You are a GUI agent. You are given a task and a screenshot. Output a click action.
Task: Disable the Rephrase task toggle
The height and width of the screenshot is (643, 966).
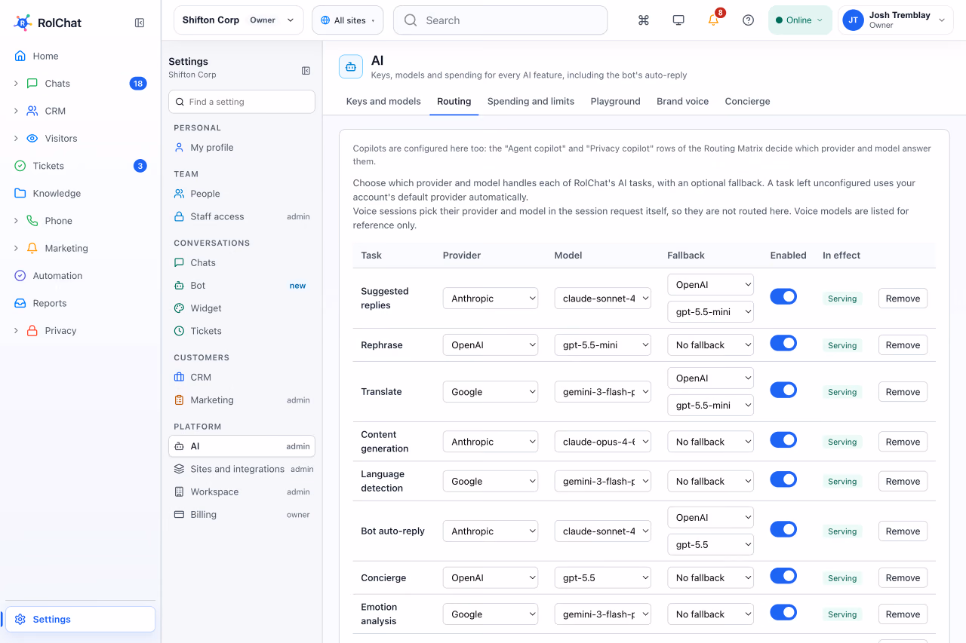tap(783, 344)
